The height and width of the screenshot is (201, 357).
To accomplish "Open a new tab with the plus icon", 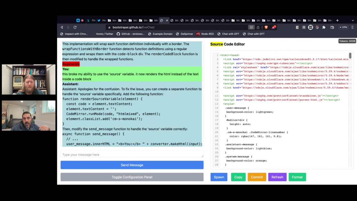I will [x=337, y=20].
